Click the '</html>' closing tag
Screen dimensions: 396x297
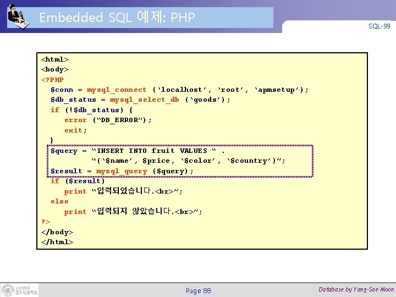[x=57, y=242]
